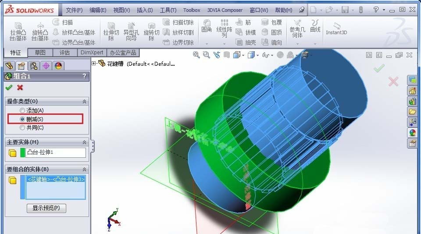Viewport: 421px width, 234px height.
Task: Switch to the 评估 evaluate tab
Action: click(x=65, y=53)
